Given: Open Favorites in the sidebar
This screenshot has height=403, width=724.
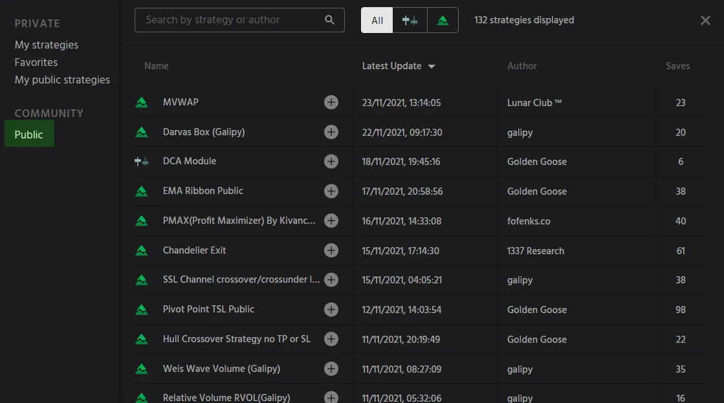Looking at the screenshot, I should coord(36,62).
